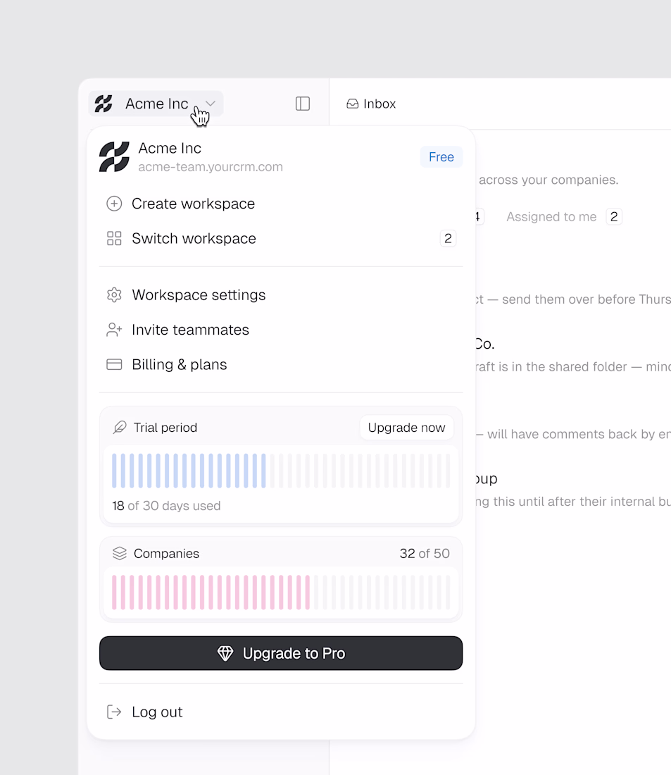
Task: Click the feather icon beside Trial period
Action: pyautogui.click(x=120, y=428)
